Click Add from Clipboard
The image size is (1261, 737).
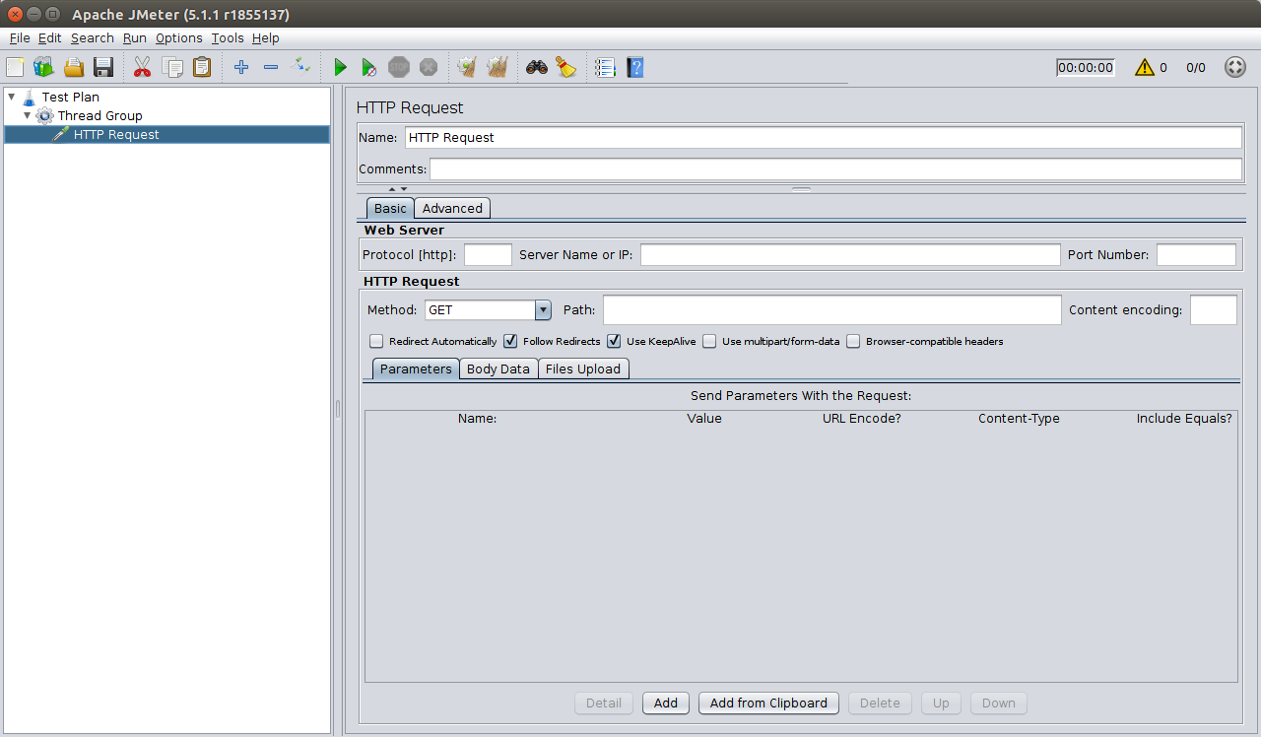pyautogui.click(x=768, y=703)
